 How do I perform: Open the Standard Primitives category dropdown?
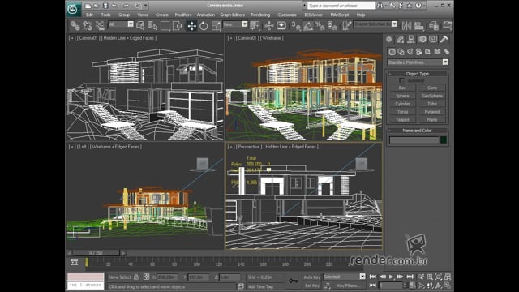point(418,62)
